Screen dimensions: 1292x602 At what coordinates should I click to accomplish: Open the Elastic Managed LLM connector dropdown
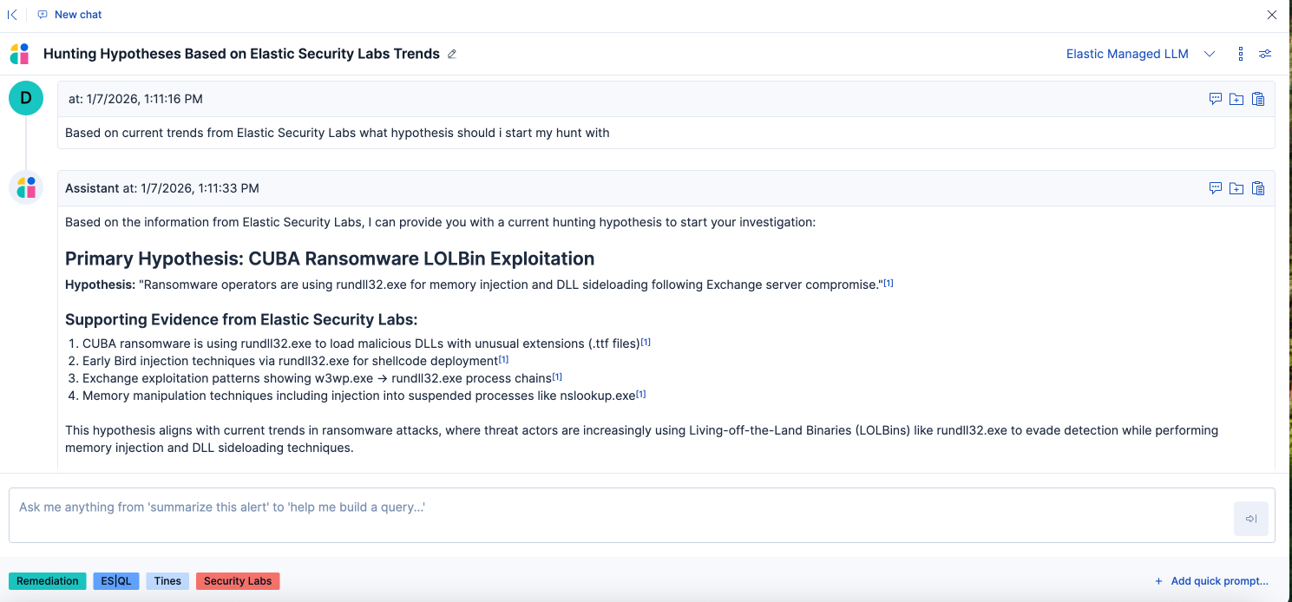pos(1140,54)
